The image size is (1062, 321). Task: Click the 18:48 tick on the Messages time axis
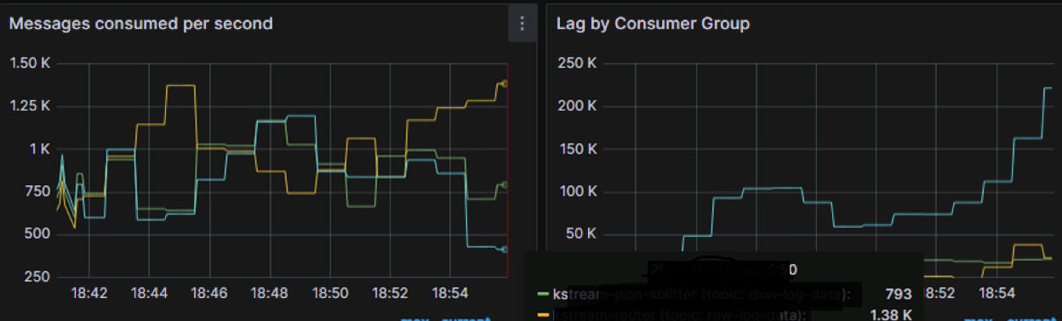[x=270, y=293]
